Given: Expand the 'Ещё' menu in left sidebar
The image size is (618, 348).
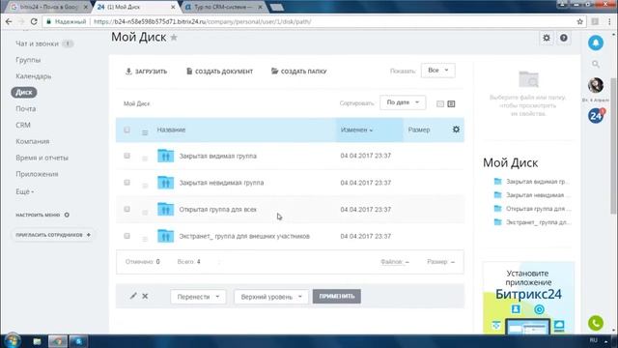Looking at the screenshot, I should pos(24,191).
